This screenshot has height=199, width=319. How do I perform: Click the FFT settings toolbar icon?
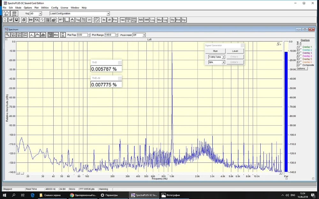click(x=61, y=20)
